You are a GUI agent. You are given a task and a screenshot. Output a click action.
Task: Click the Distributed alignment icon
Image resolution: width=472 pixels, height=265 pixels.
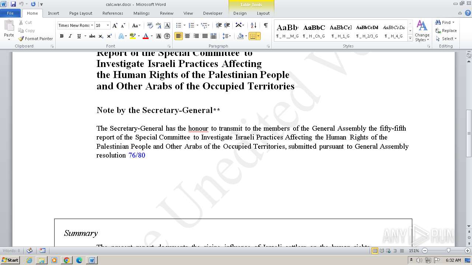(x=214, y=36)
